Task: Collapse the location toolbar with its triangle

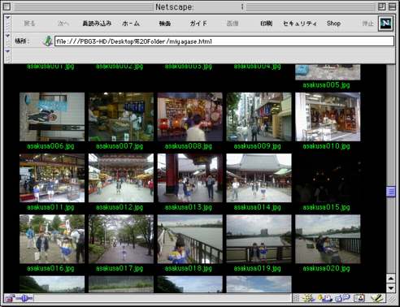Action: (x=7, y=36)
